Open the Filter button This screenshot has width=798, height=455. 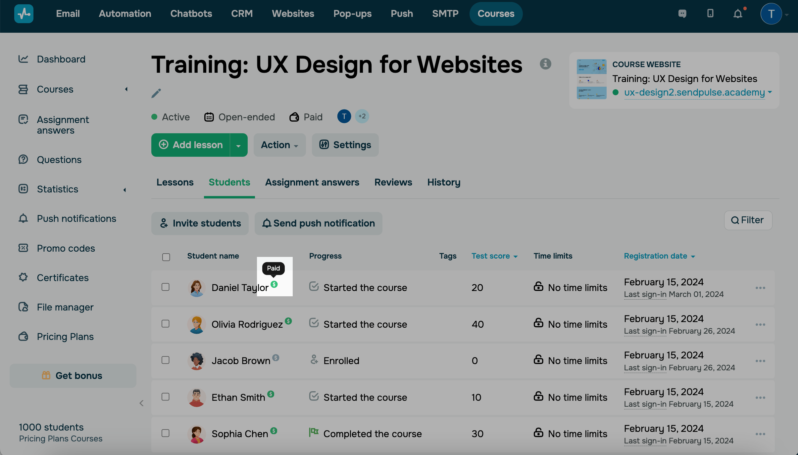coord(748,220)
